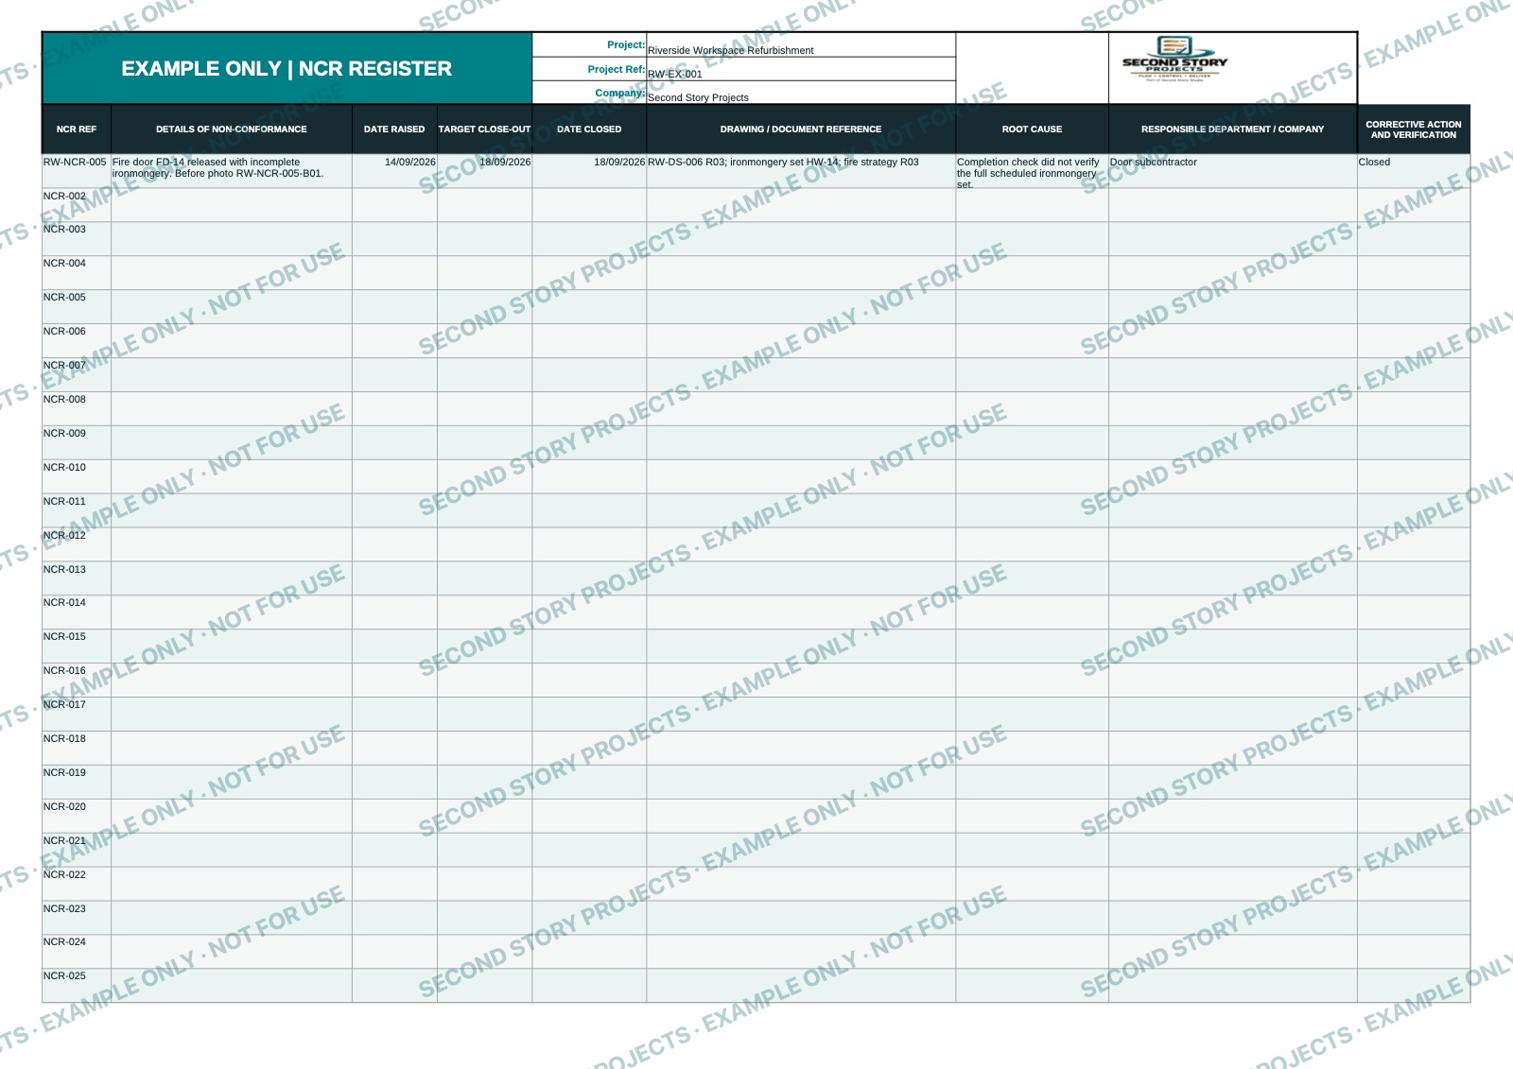
Task: Select the 'NCR-011' row label
Action: point(64,501)
